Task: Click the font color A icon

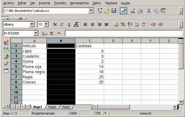Action: point(76,24)
